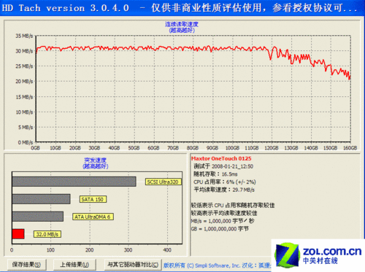Select the gray SATA 150 bar
Image resolution: width=365 pixels, height=272 pixels.
[41, 199]
